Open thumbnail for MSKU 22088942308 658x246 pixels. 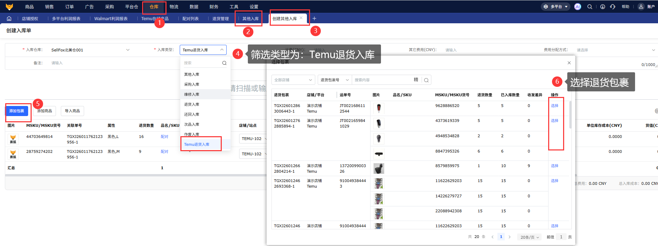(379, 214)
